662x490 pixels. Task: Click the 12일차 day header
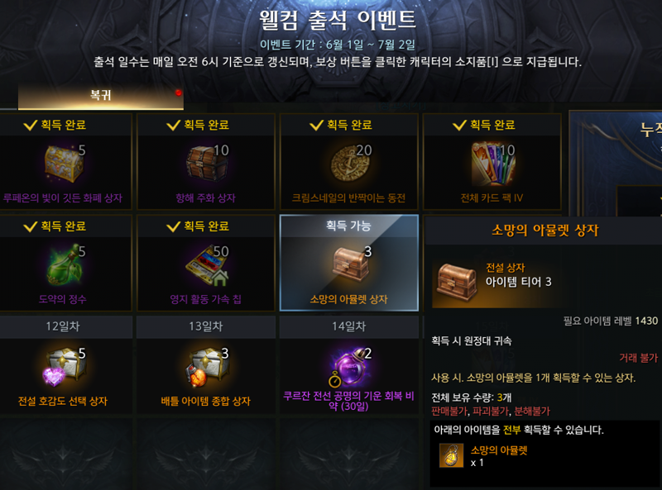pos(63,326)
